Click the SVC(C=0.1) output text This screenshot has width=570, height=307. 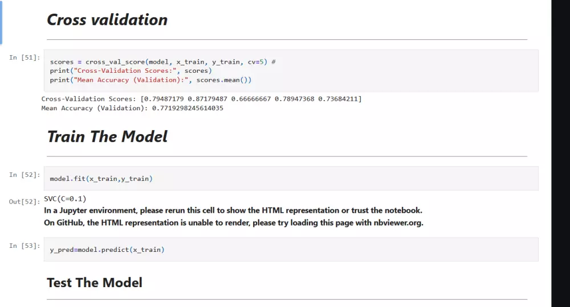pos(65,199)
